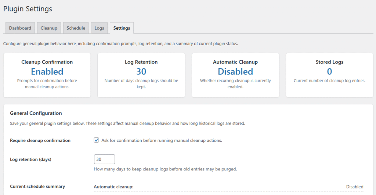Screen dimensions: 376x195
Task: Go to the Schedule tab
Action: (76, 28)
